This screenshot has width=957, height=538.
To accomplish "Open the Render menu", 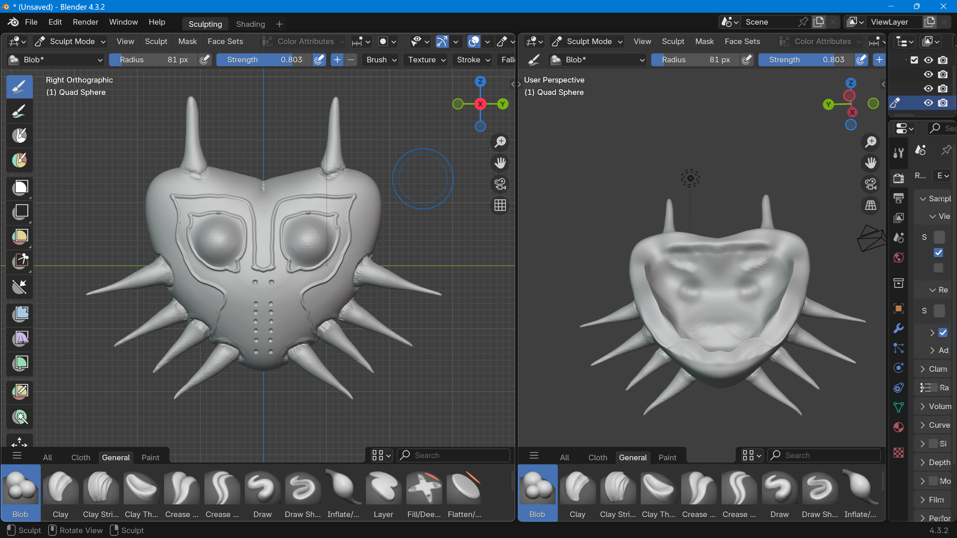I will [x=85, y=22].
